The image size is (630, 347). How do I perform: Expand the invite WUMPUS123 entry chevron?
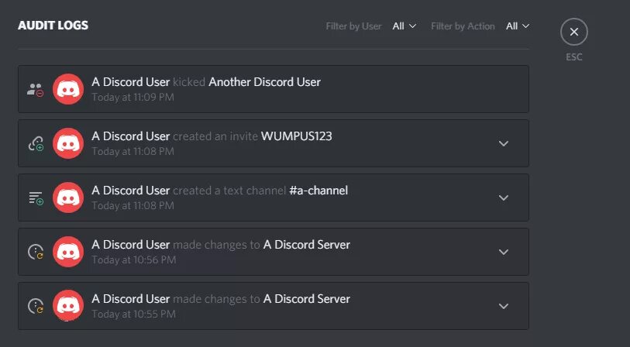[x=504, y=143]
